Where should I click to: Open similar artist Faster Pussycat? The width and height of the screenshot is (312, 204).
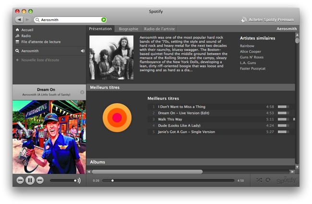pyautogui.click(x=252, y=69)
